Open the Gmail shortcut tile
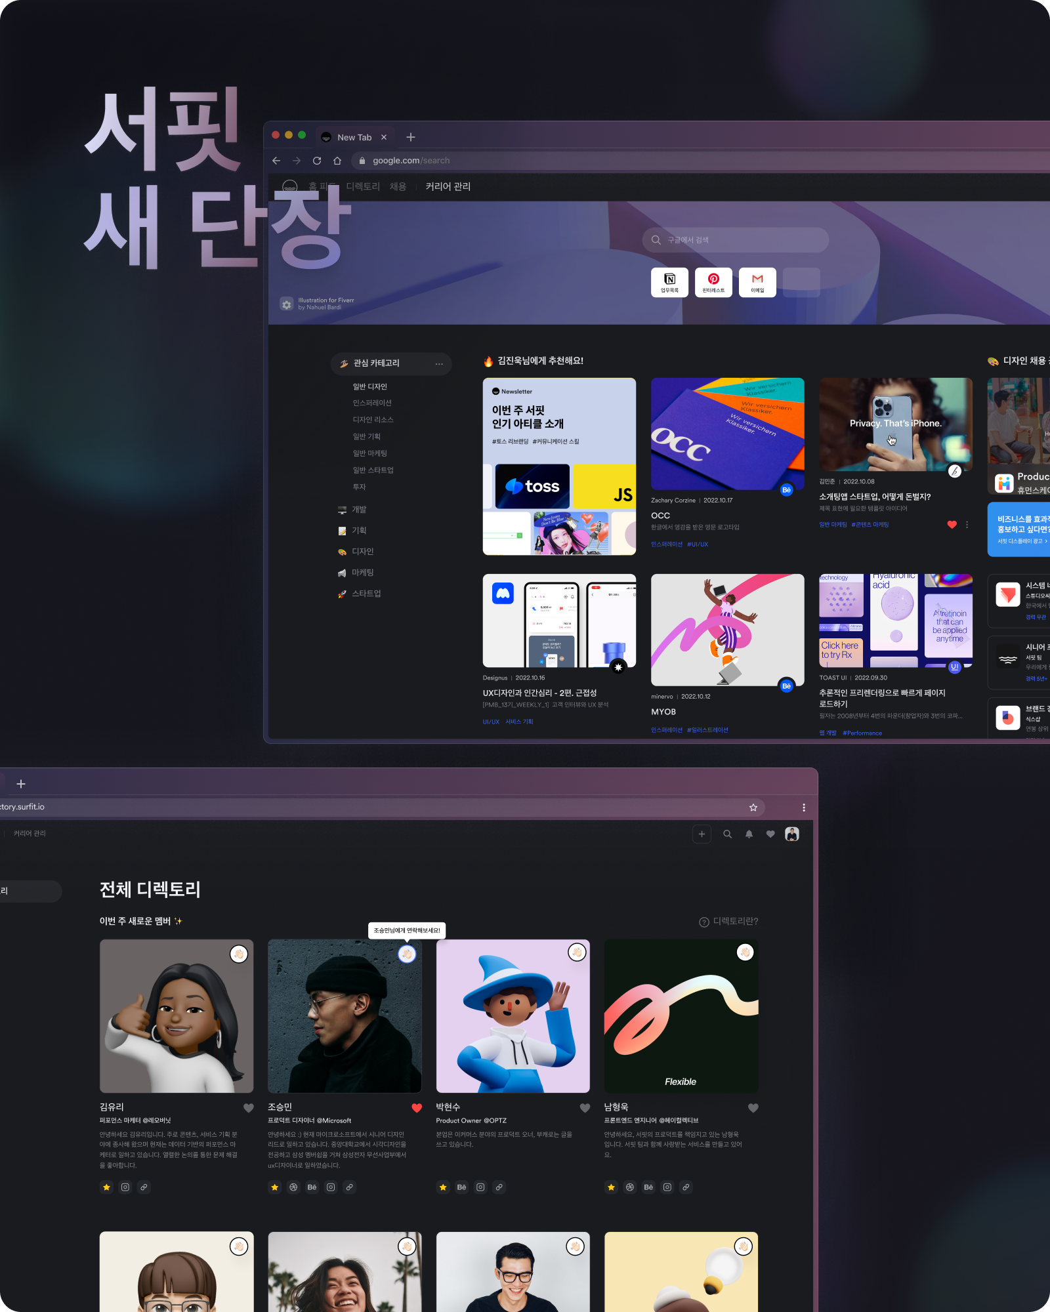Viewport: 1050px width, 1312px height. coord(757,282)
